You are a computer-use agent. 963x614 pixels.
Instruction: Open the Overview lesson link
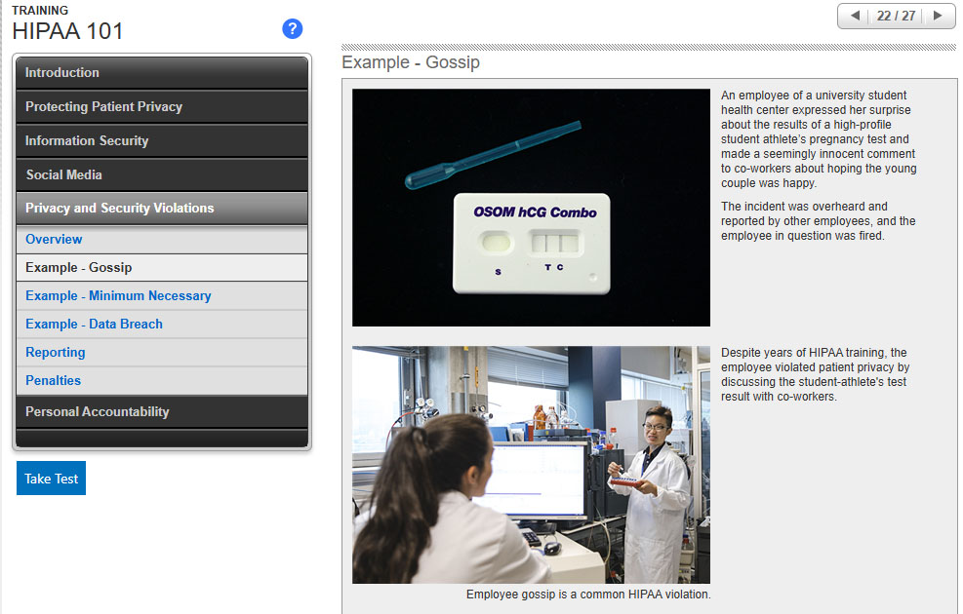pos(54,240)
